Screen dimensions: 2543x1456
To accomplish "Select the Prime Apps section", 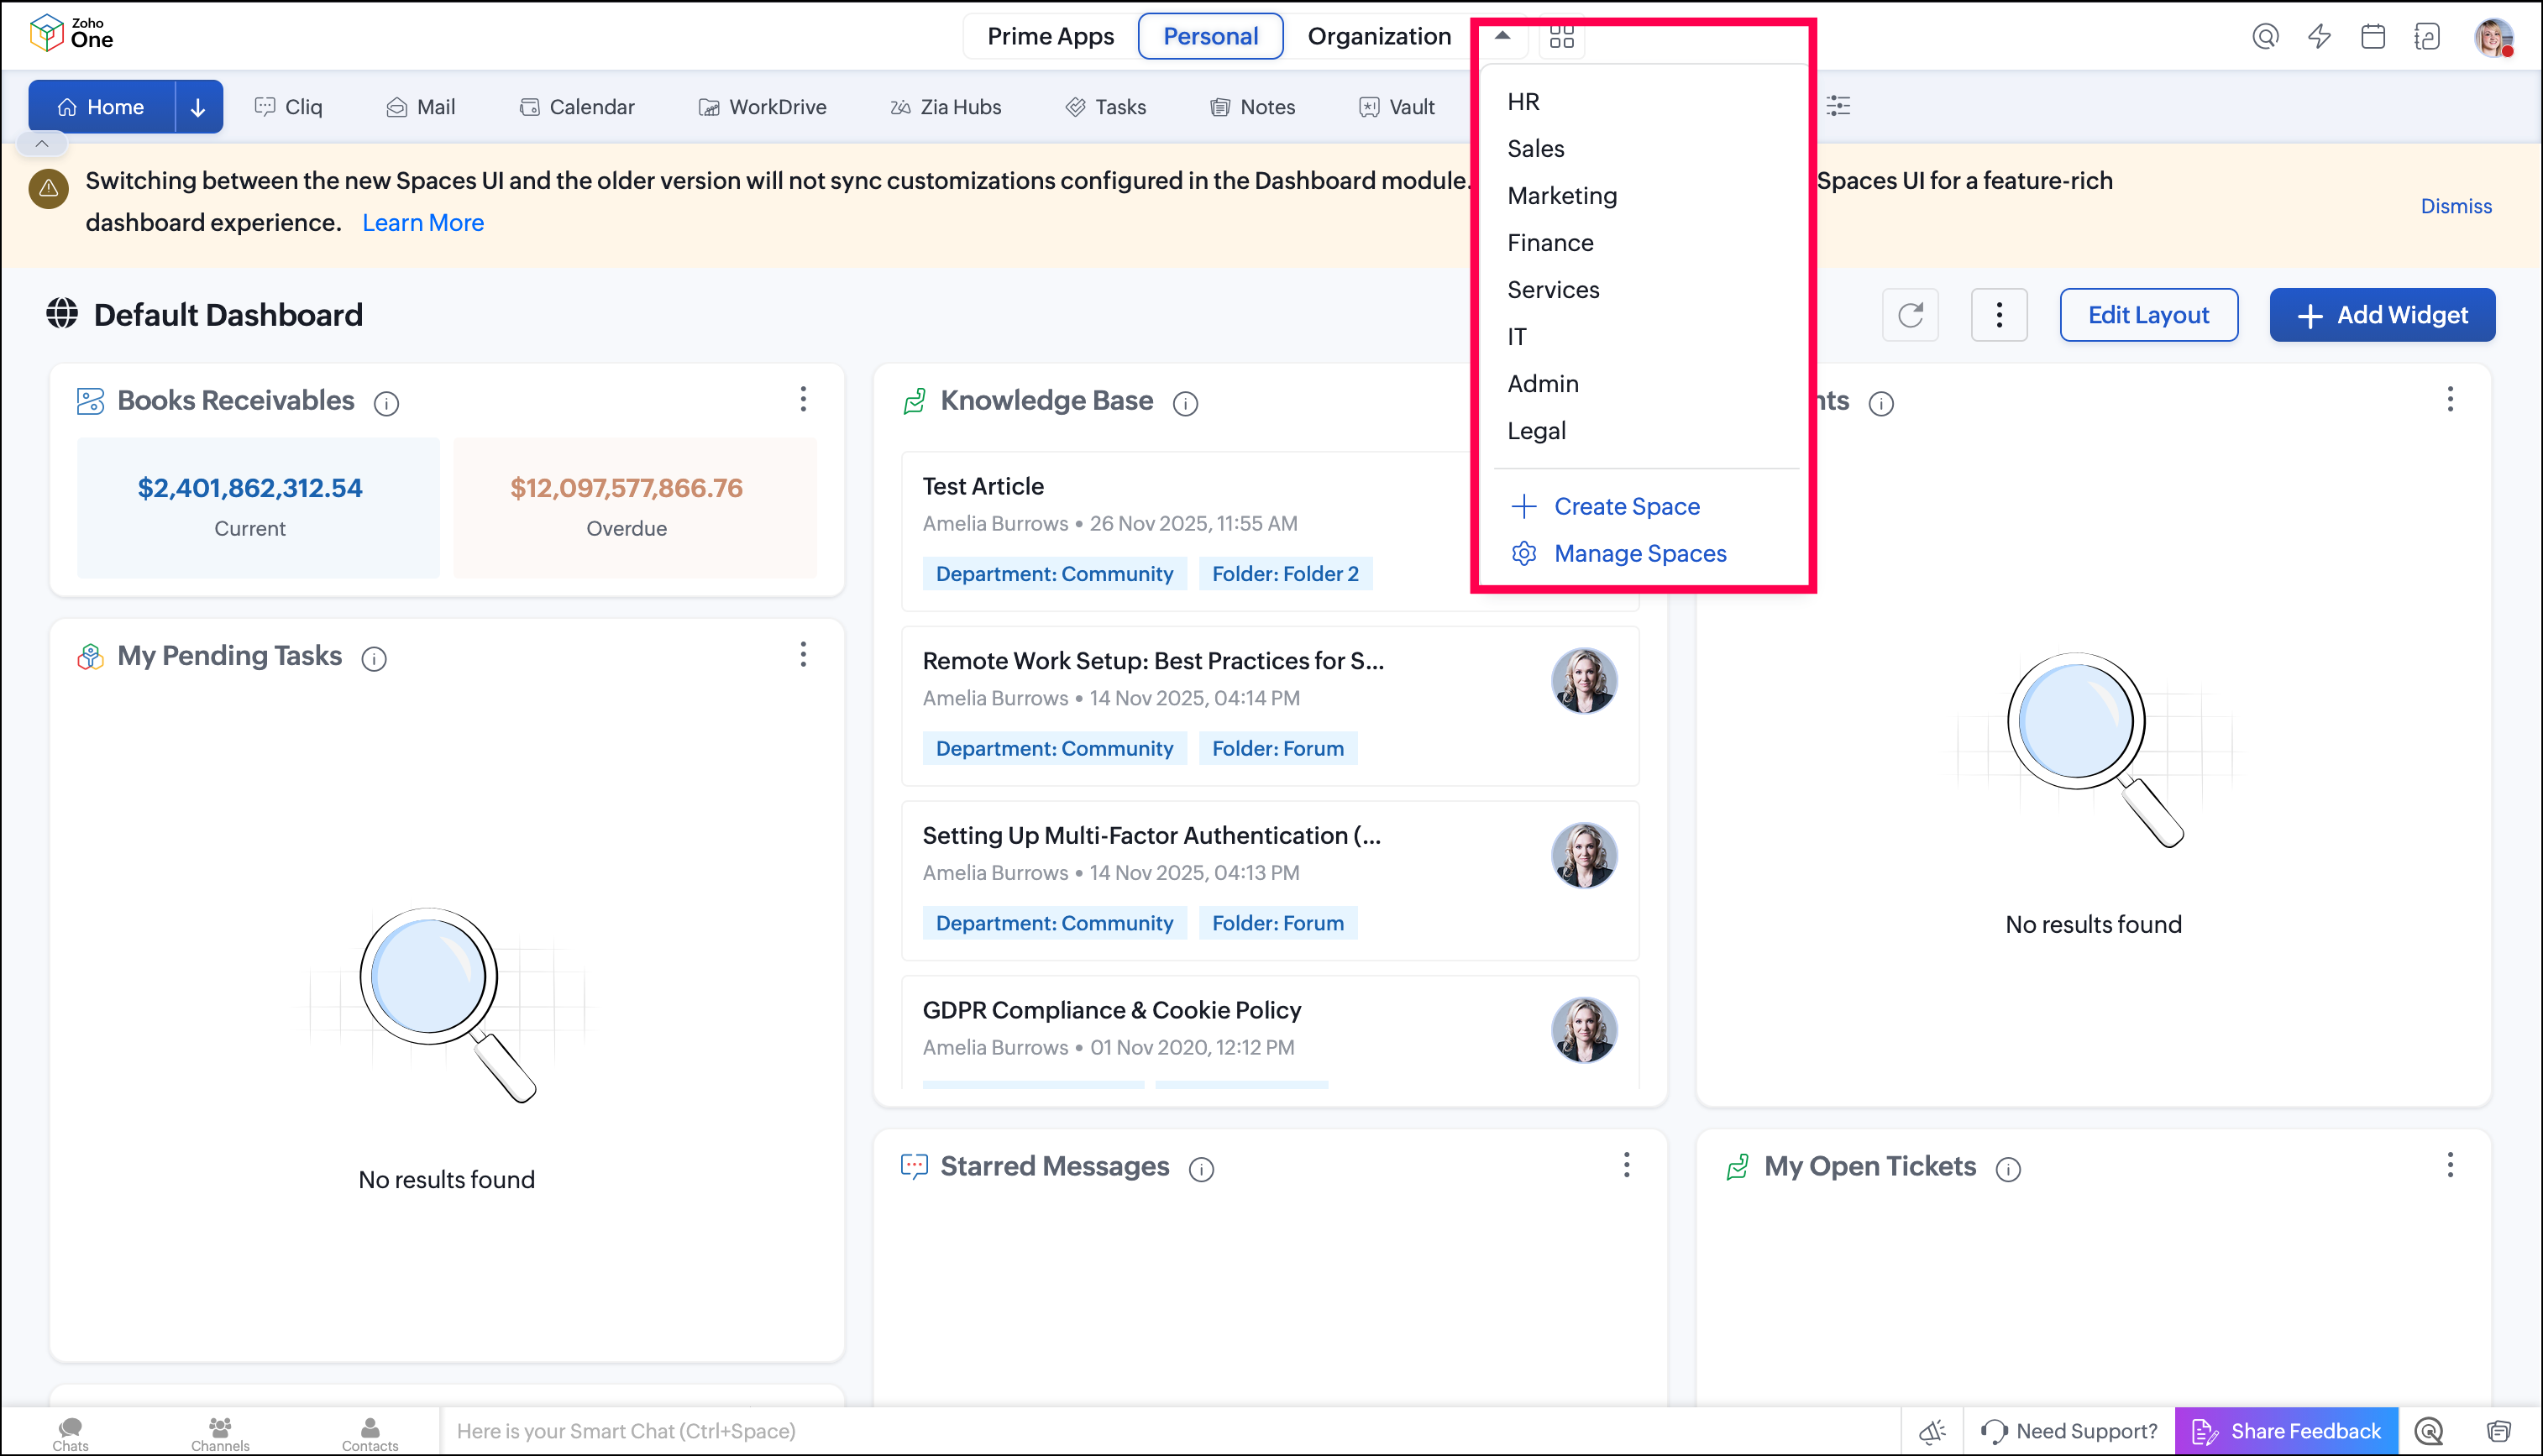I will coord(1050,37).
